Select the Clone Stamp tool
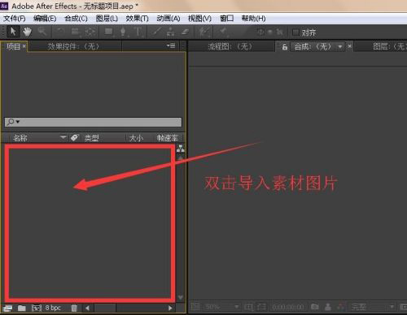The height and width of the screenshot is (315, 407). pyautogui.click(x=170, y=32)
